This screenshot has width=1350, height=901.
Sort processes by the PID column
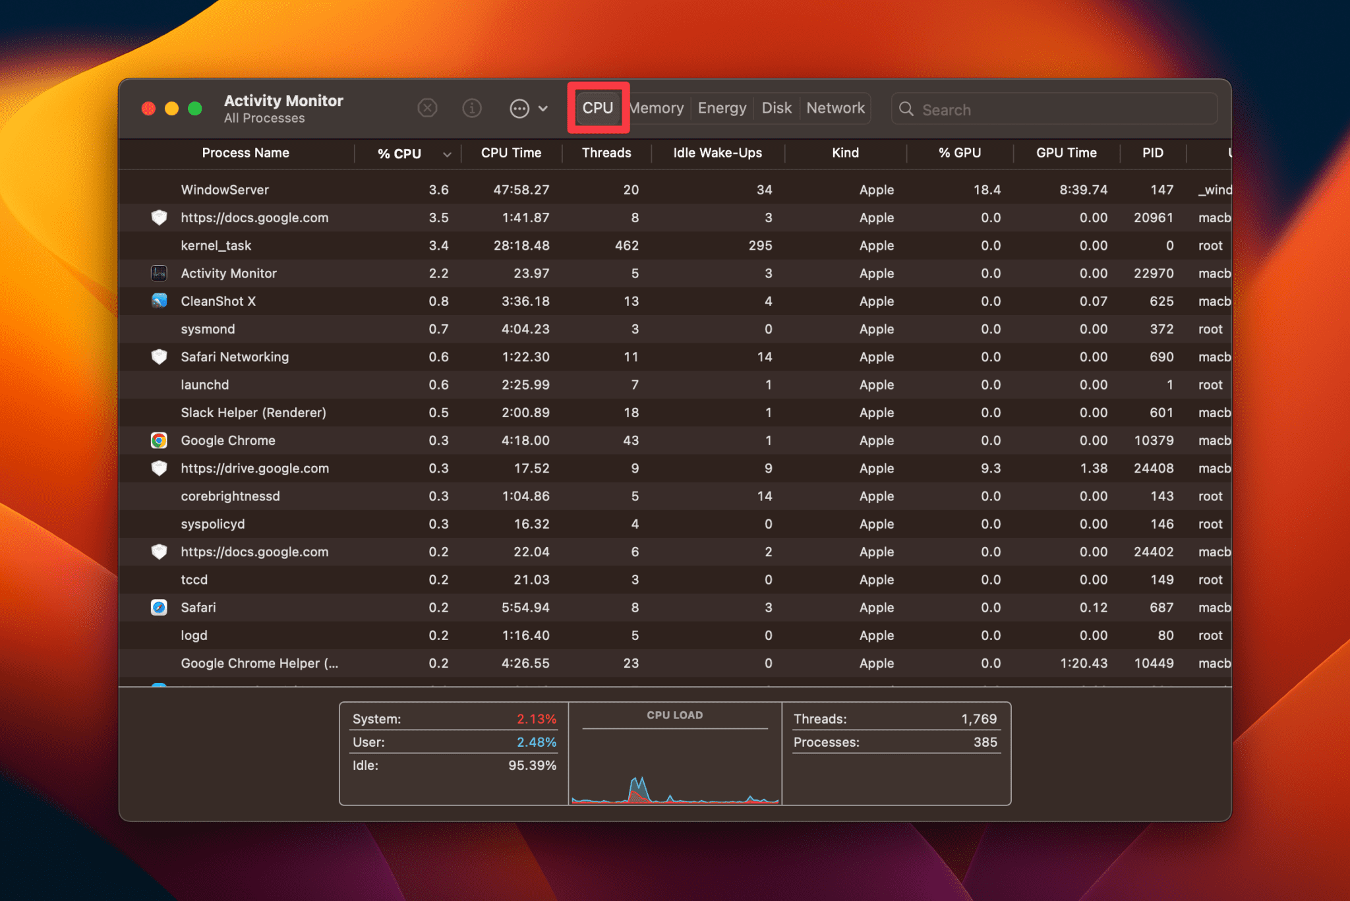coord(1152,153)
